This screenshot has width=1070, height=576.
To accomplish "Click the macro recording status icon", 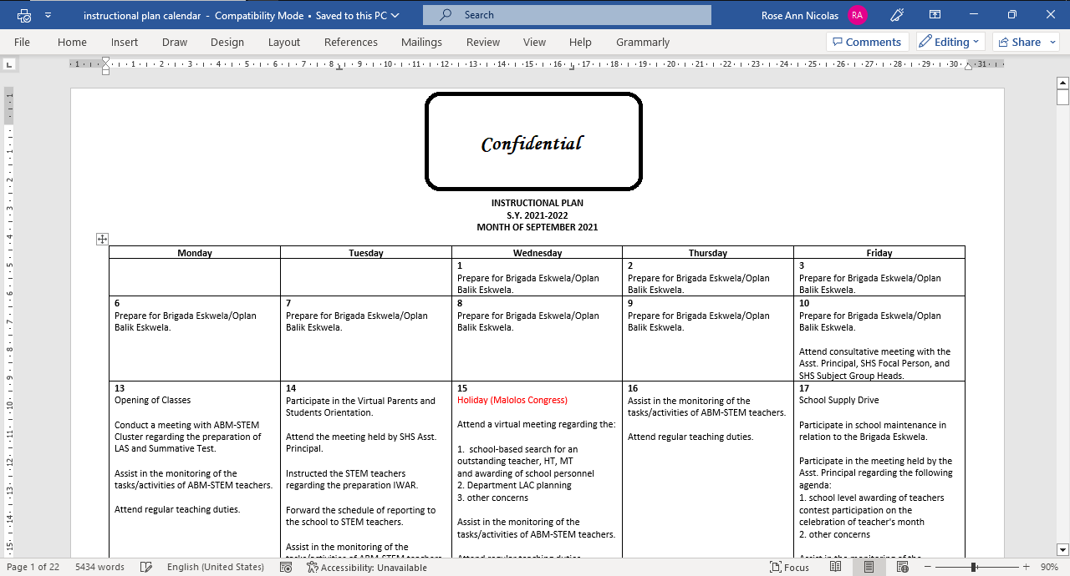I will pos(286,567).
